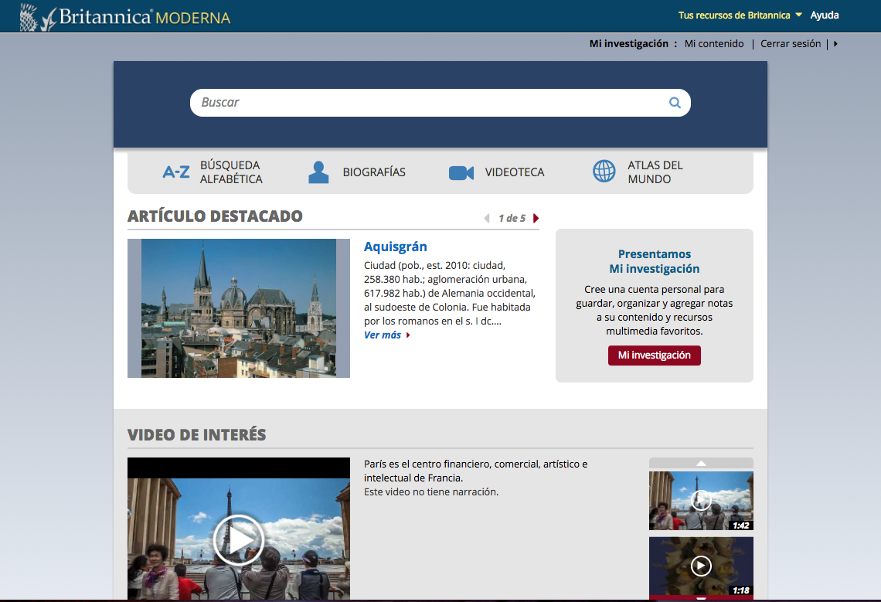Viewport: 881px width, 602px height.
Task: Click Ver más to read more
Action: [382, 335]
